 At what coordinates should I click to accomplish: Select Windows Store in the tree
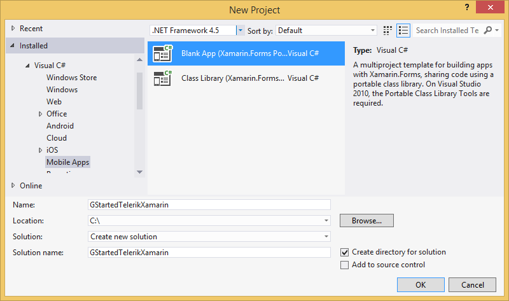(71, 78)
